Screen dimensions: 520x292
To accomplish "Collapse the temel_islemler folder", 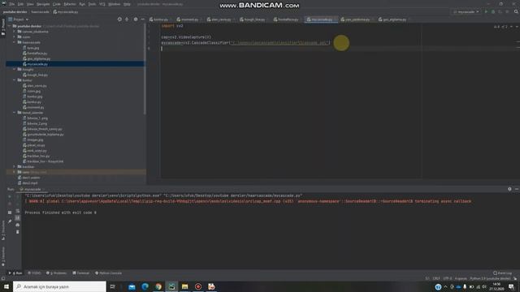I will [x=15, y=113].
